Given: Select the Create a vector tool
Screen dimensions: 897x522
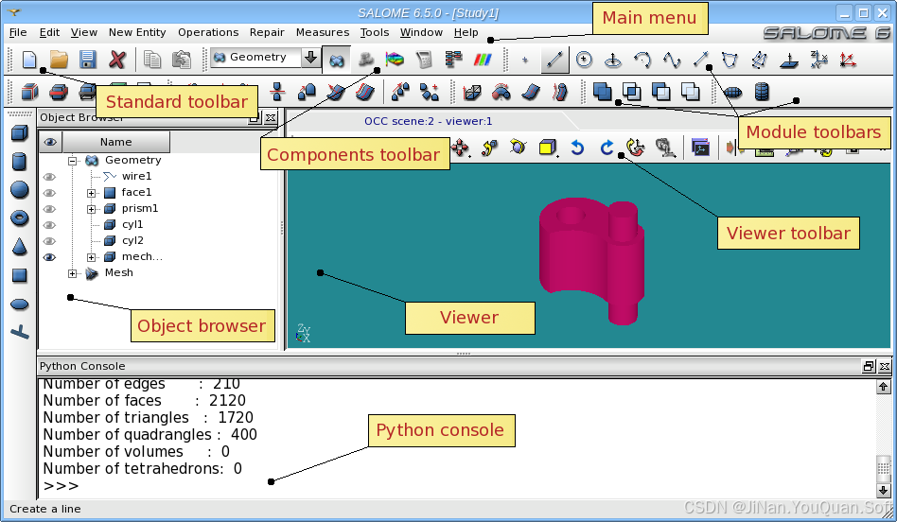Looking at the screenshot, I should [701, 60].
